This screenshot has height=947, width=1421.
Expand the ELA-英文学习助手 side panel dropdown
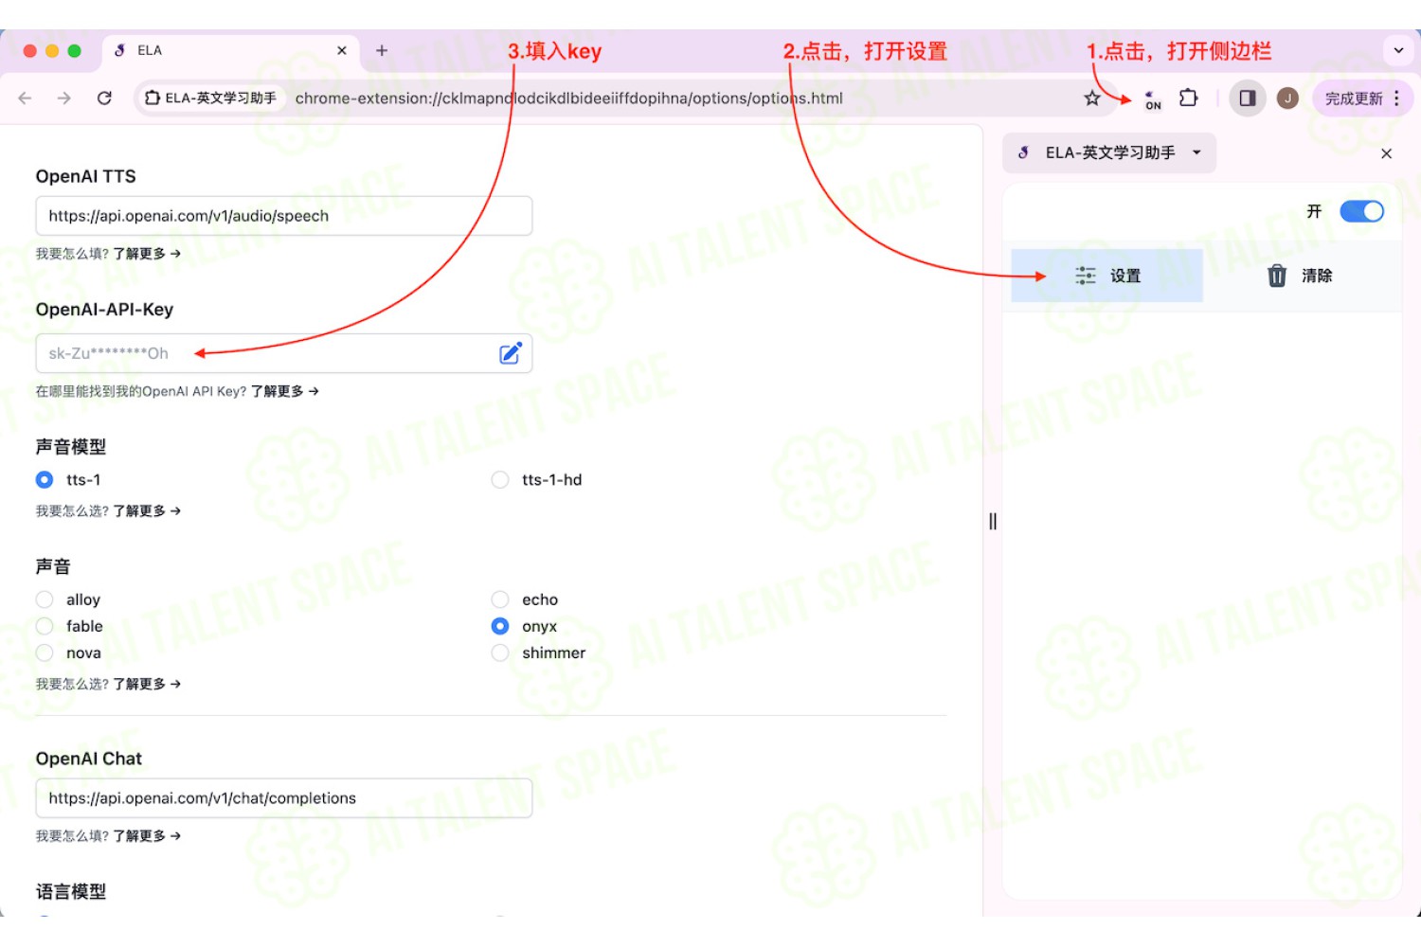tap(1109, 152)
